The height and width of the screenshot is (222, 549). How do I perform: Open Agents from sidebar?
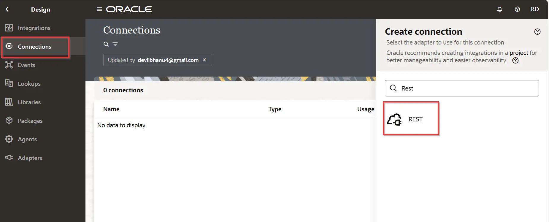27,139
